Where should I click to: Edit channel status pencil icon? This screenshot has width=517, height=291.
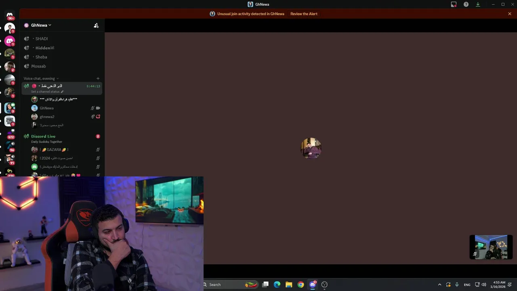(x=62, y=92)
